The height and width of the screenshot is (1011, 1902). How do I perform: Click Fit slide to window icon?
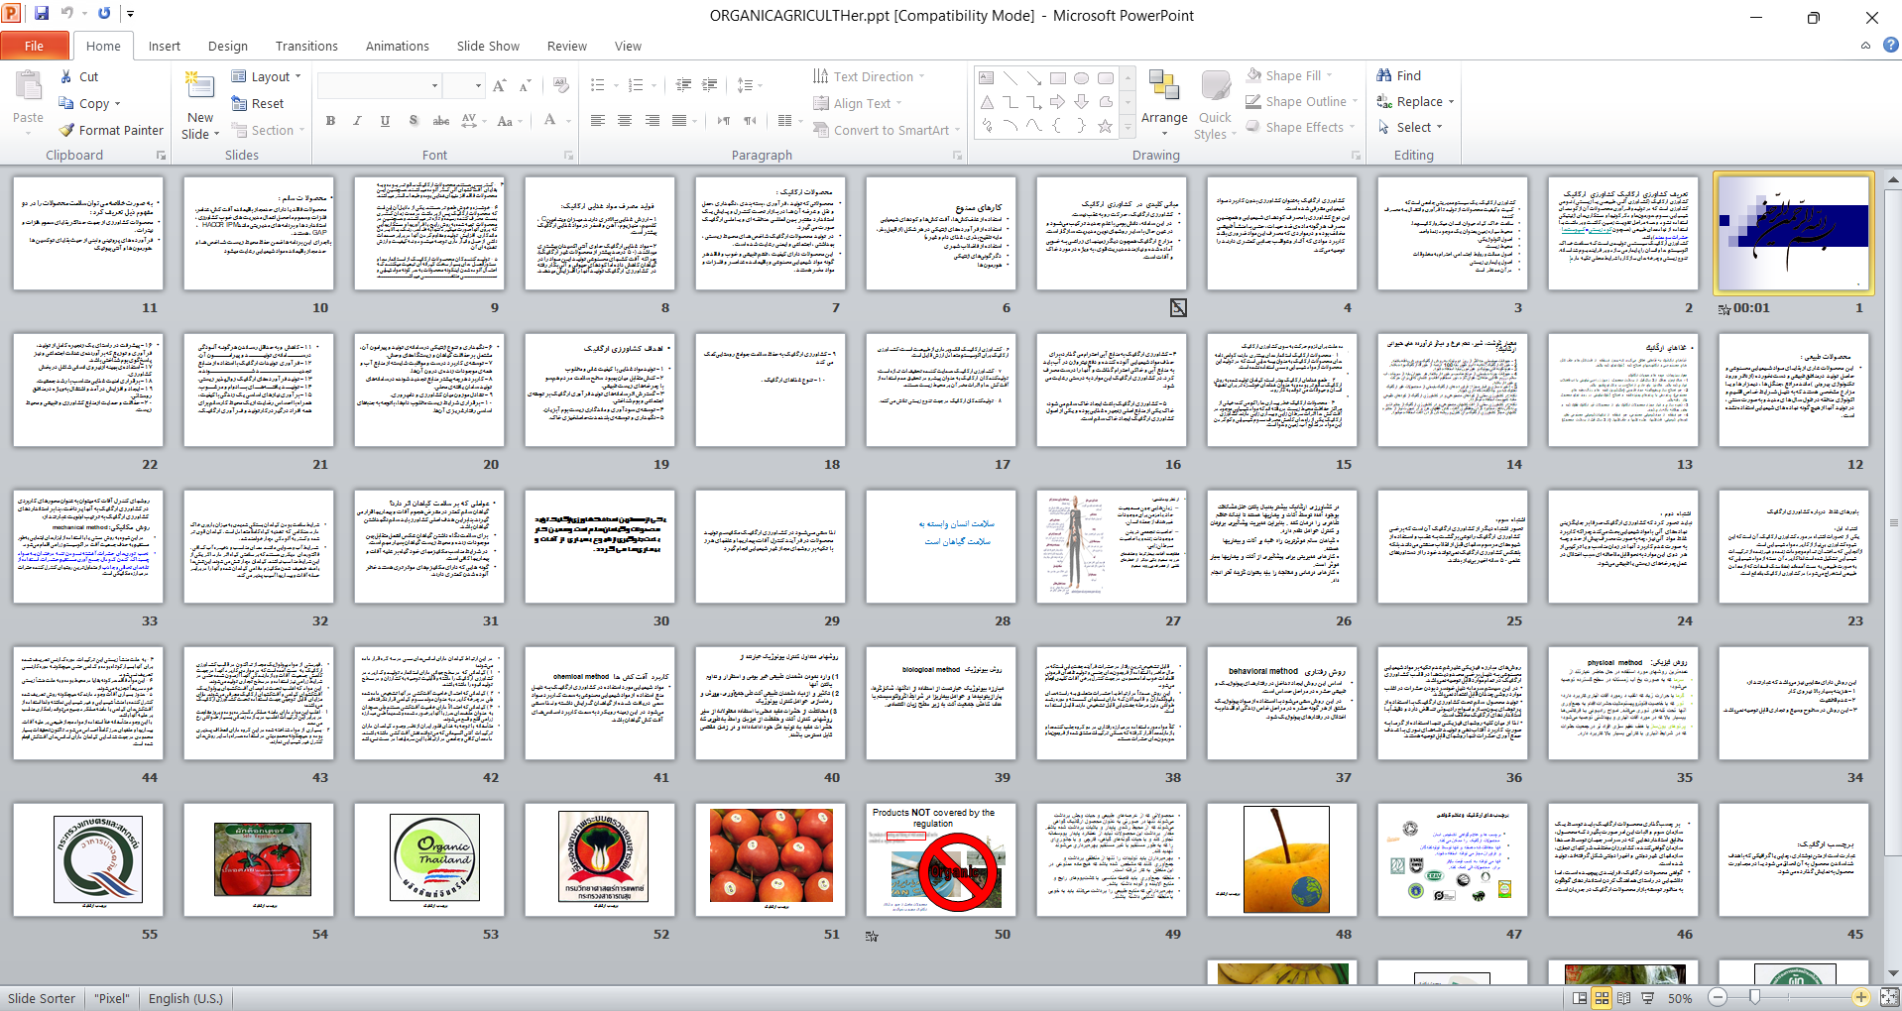(1889, 998)
